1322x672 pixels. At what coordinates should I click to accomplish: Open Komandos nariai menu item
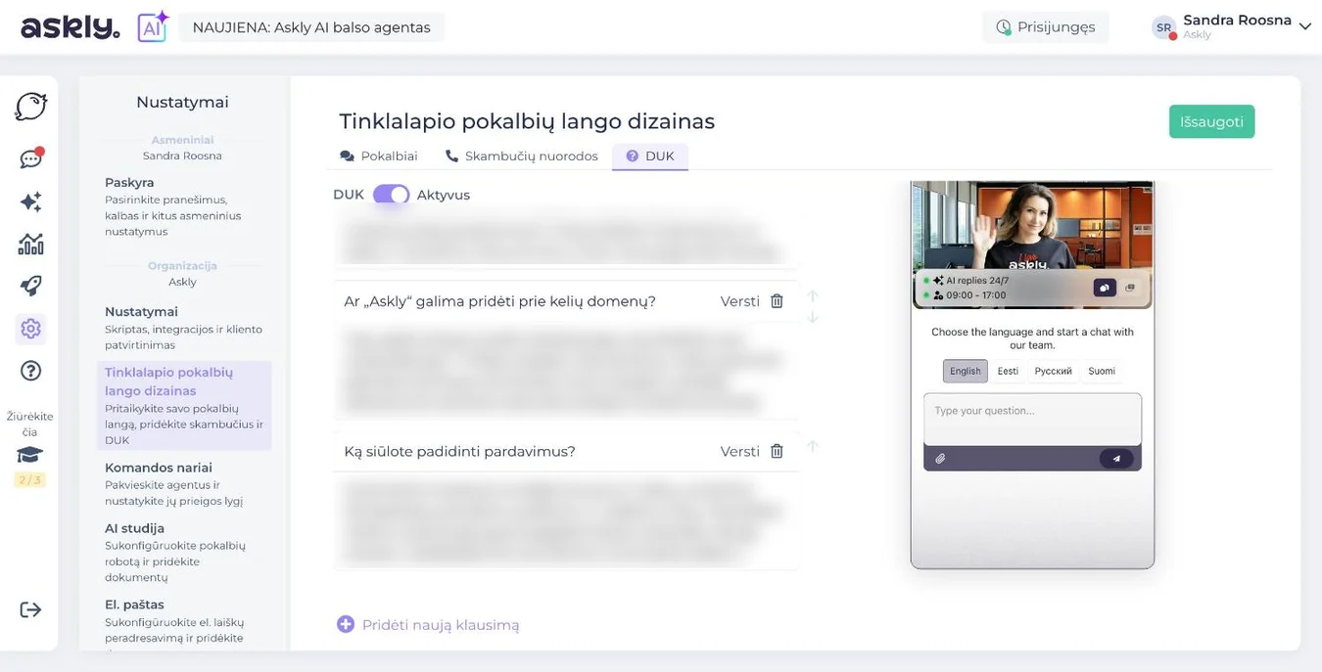tap(183, 483)
